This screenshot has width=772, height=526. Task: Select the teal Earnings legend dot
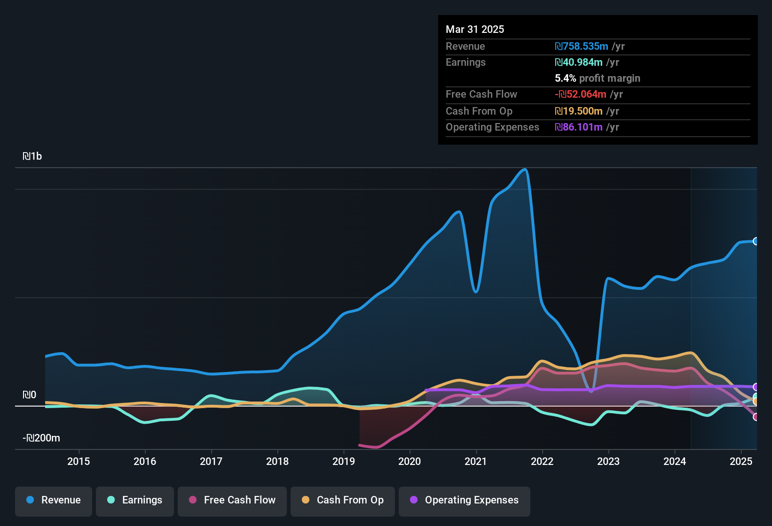click(110, 500)
